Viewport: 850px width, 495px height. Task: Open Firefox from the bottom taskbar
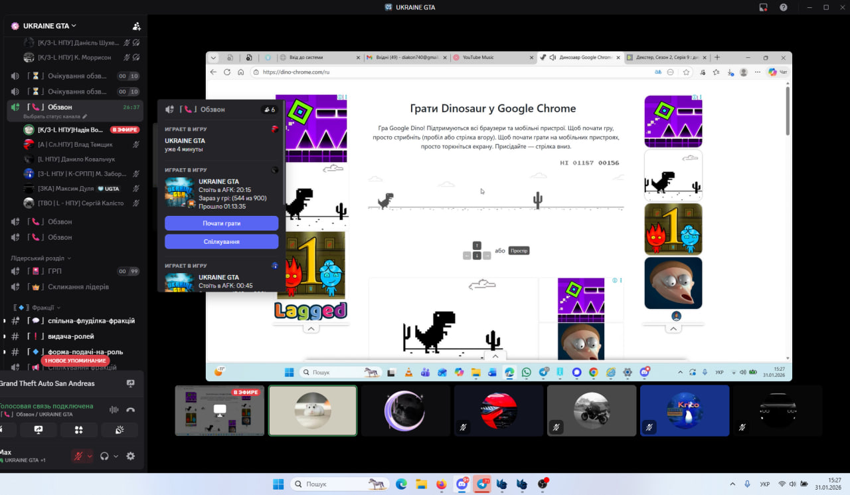[442, 484]
